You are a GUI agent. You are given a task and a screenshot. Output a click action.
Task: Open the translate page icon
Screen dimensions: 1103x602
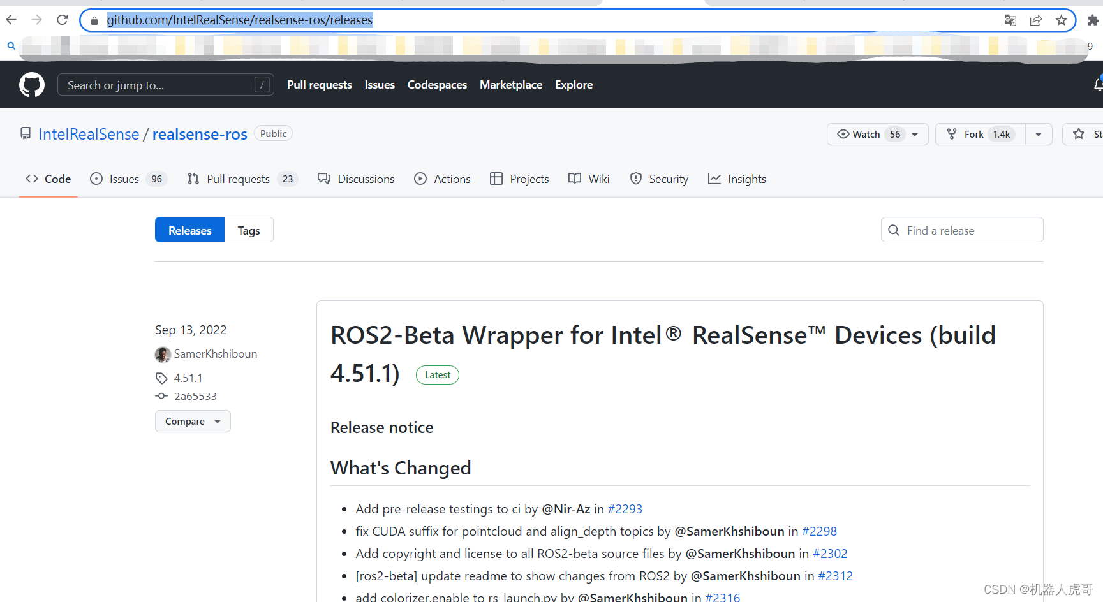coord(1010,20)
